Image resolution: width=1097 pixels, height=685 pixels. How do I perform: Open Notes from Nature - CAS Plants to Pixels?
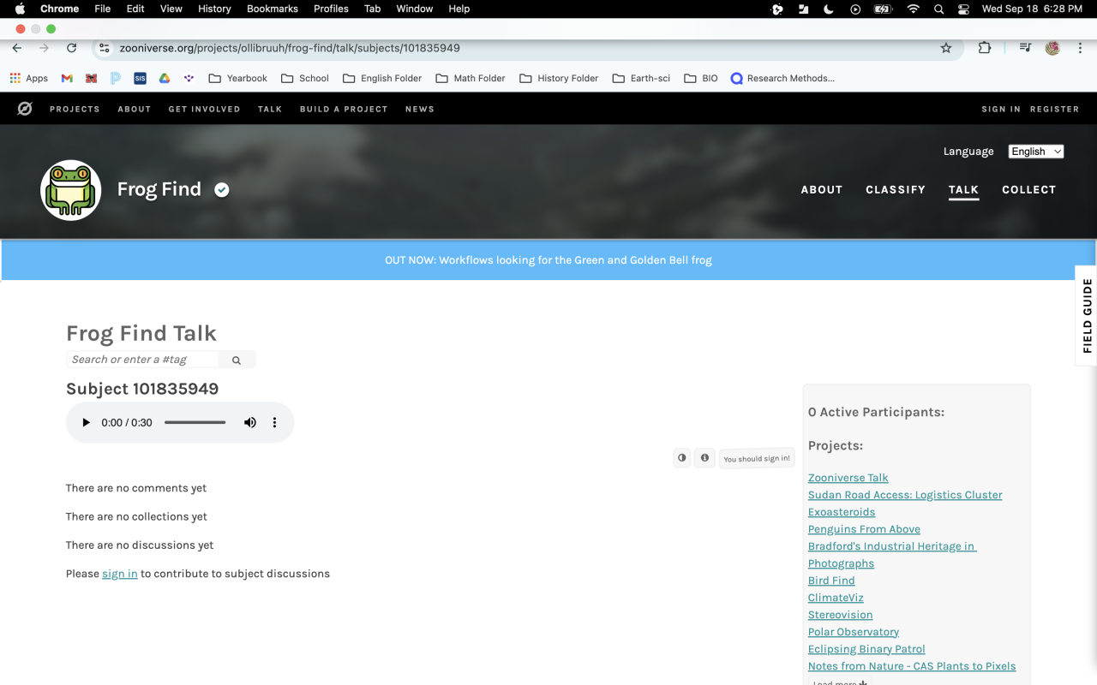point(912,666)
